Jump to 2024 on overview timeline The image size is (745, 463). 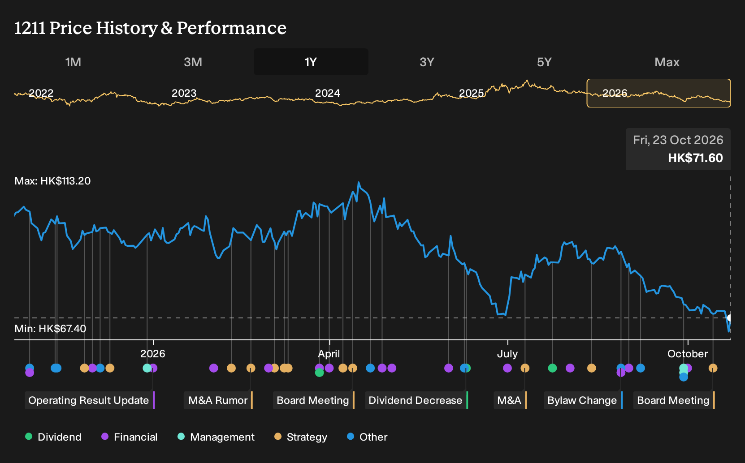(327, 93)
